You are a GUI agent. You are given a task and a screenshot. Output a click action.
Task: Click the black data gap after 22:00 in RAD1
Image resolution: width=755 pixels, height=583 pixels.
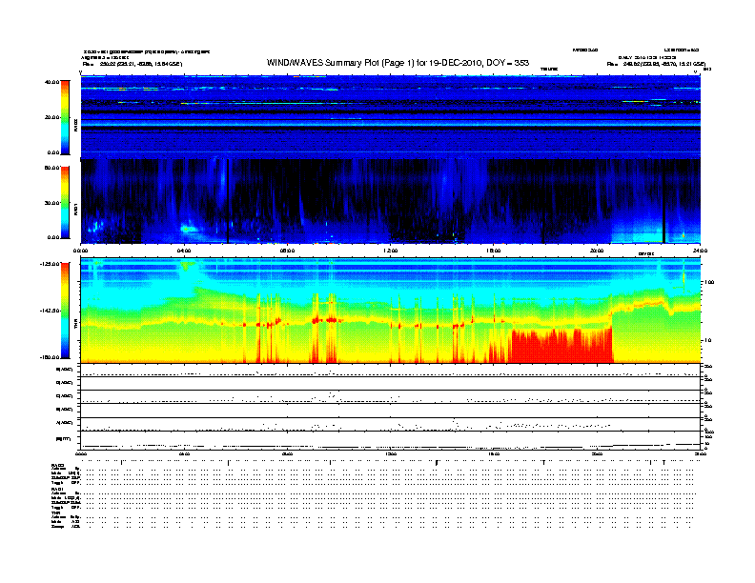tap(663, 201)
